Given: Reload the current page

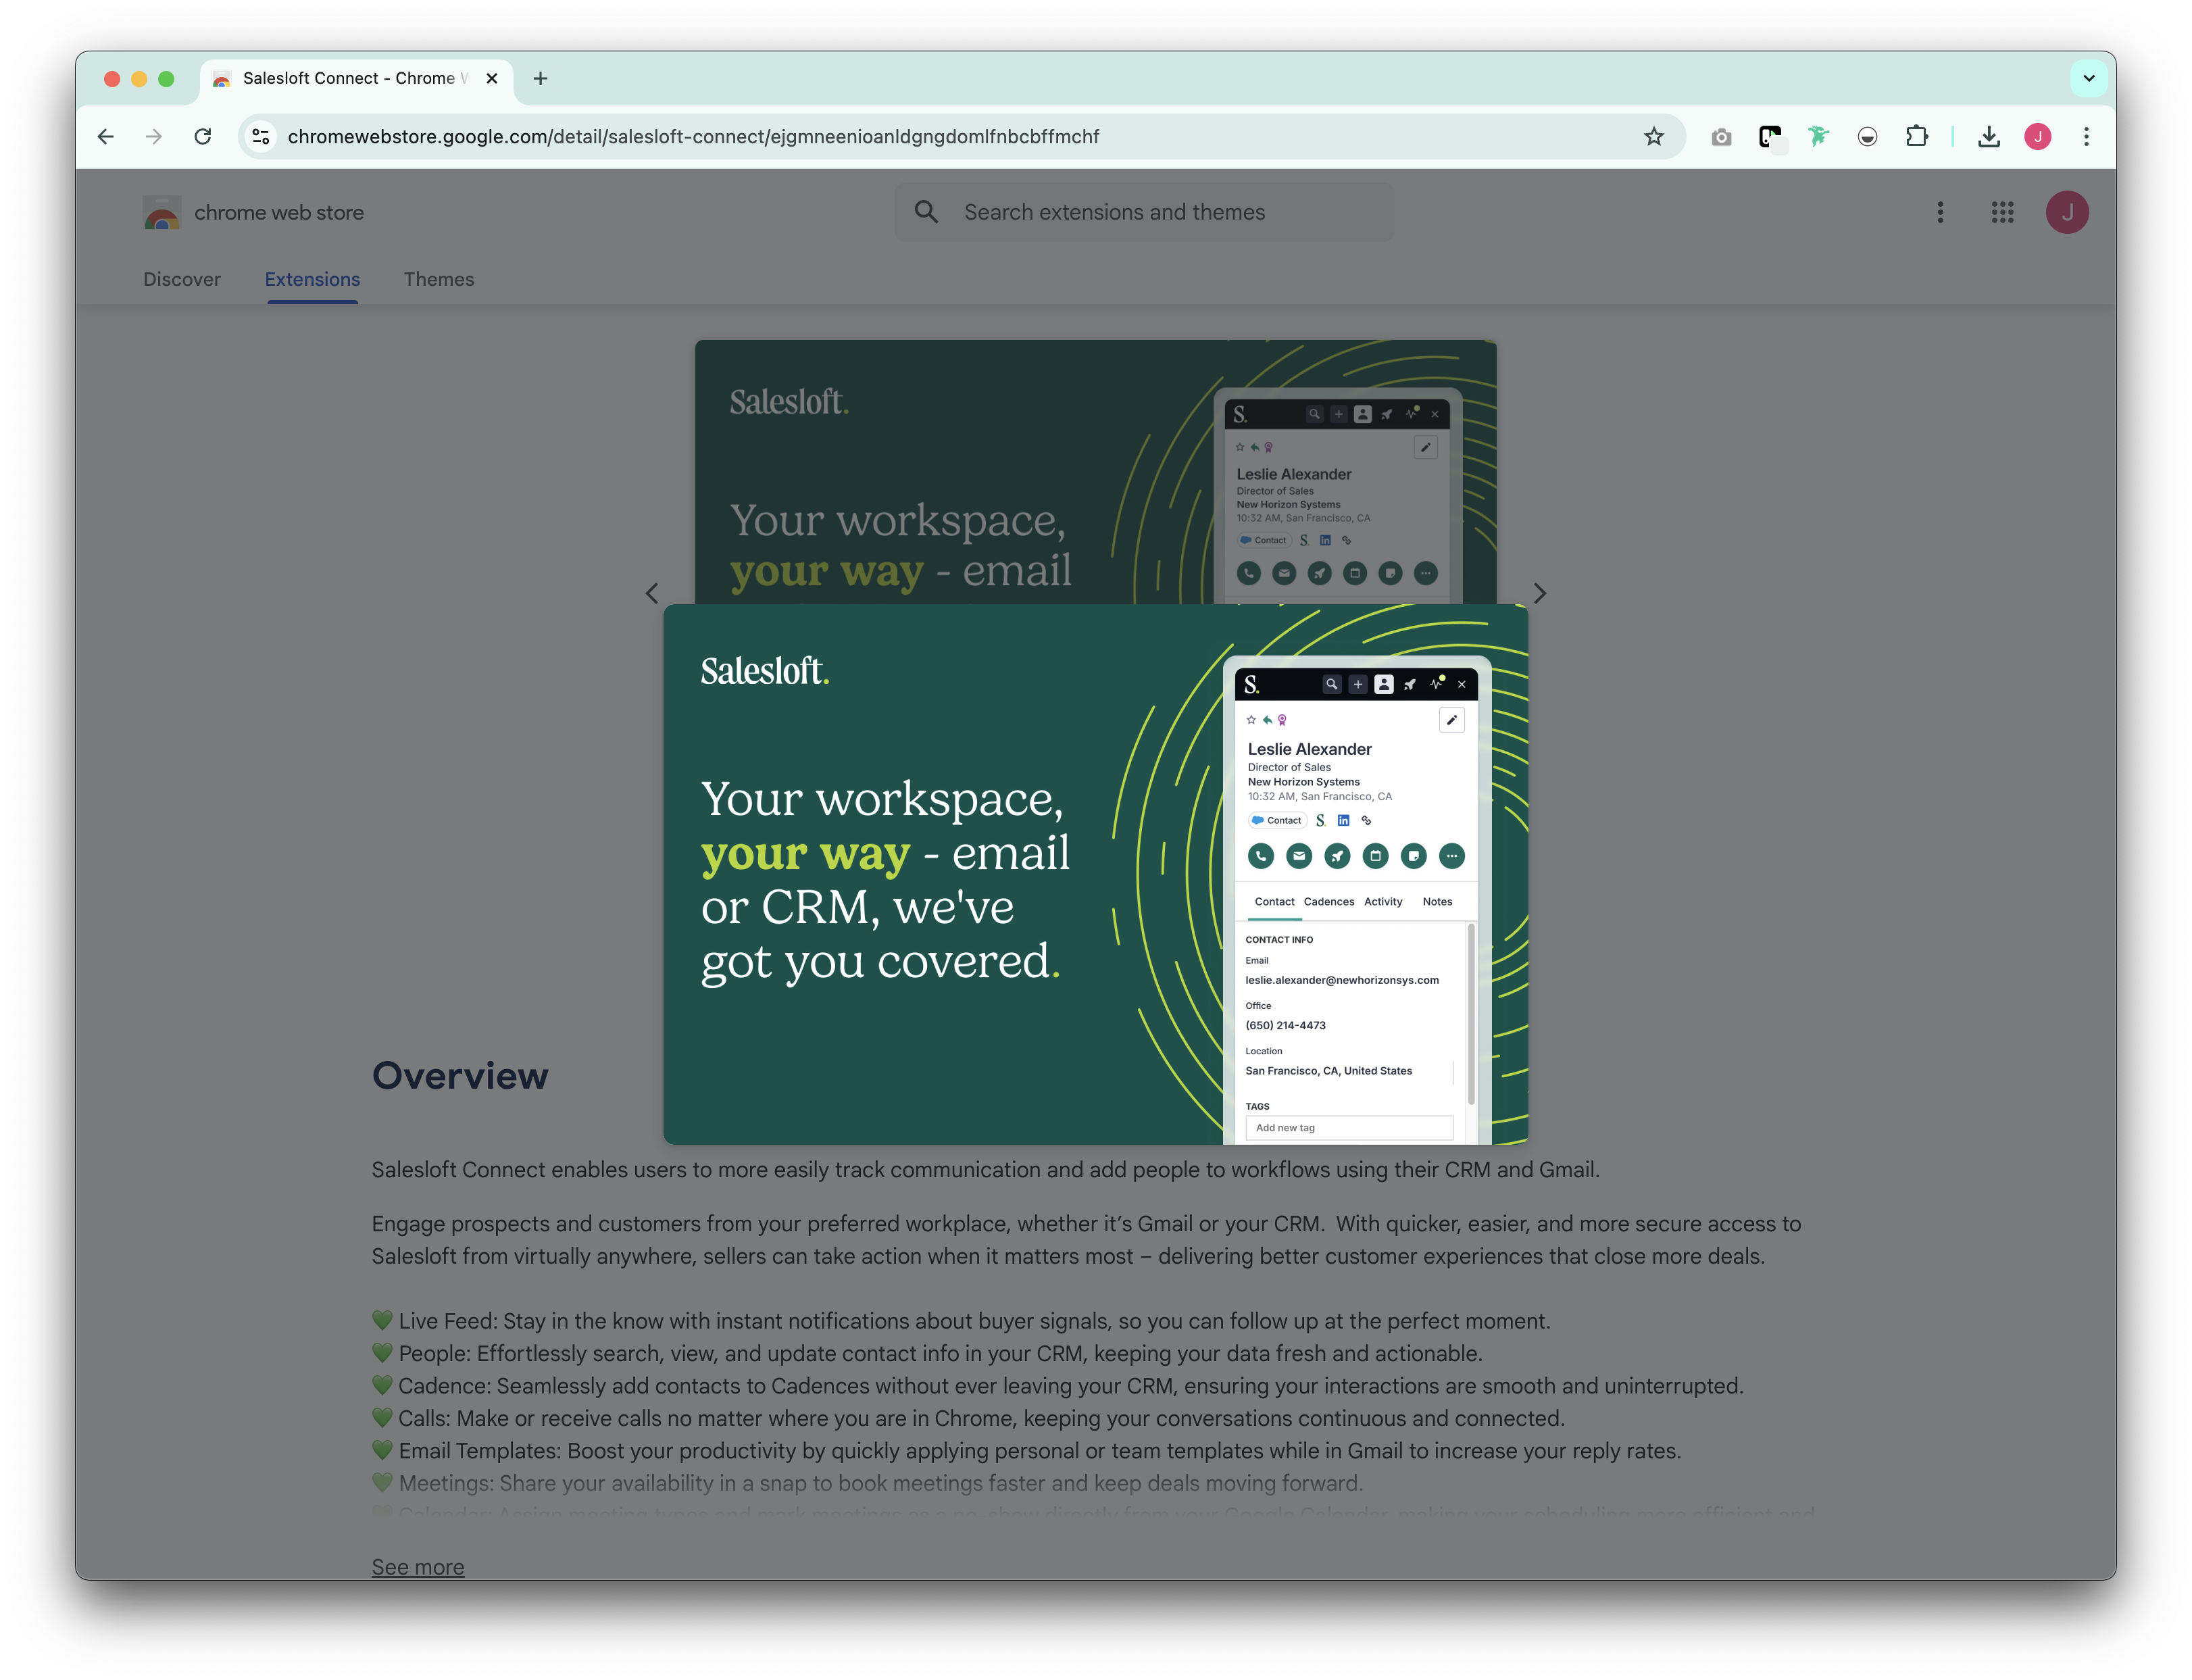Looking at the screenshot, I should tap(203, 137).
